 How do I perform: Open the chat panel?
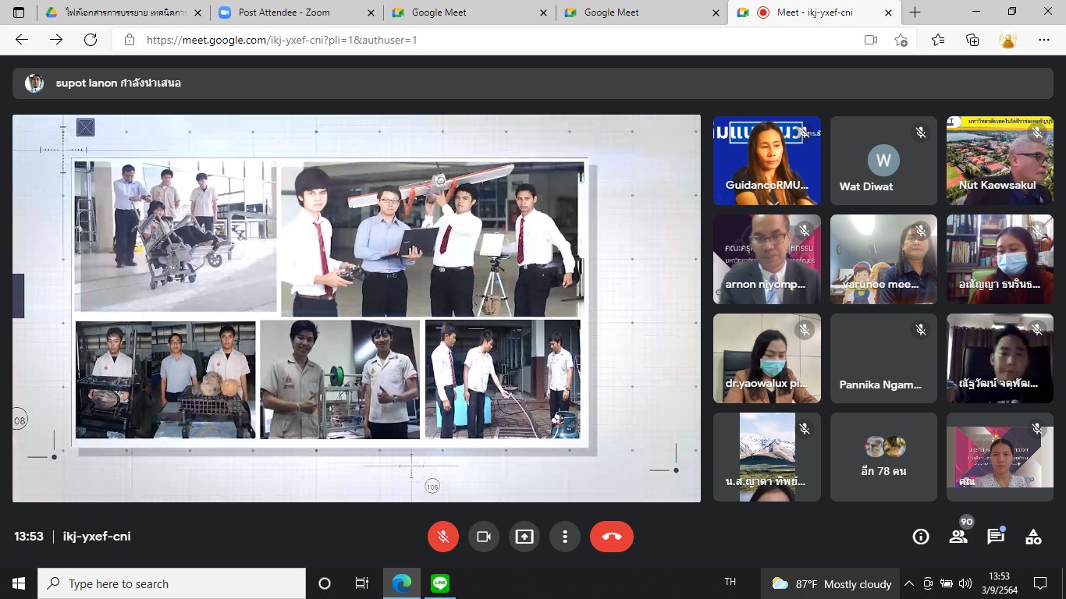click(x=996, y=537)
